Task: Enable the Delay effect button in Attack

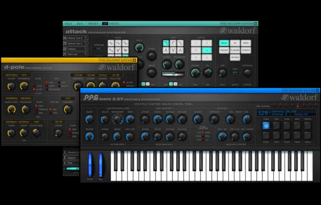Action: (x=224, y=43)
